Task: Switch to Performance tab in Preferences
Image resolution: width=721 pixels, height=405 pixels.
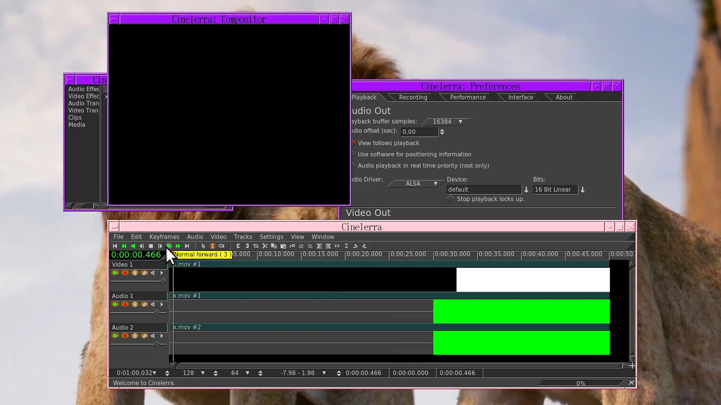Action: pyautogui.click(x=468, y=97)
